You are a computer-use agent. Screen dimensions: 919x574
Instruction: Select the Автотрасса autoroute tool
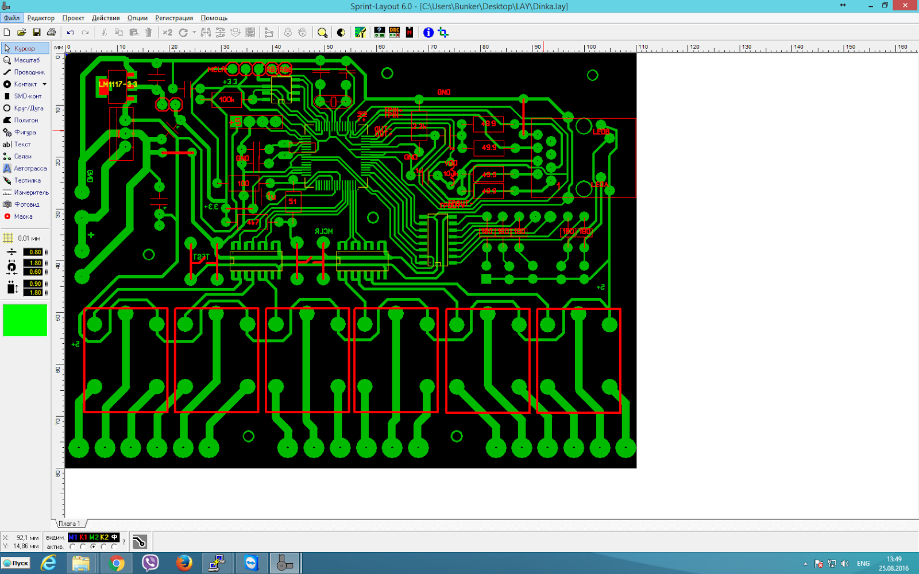(x=25, y=169)
